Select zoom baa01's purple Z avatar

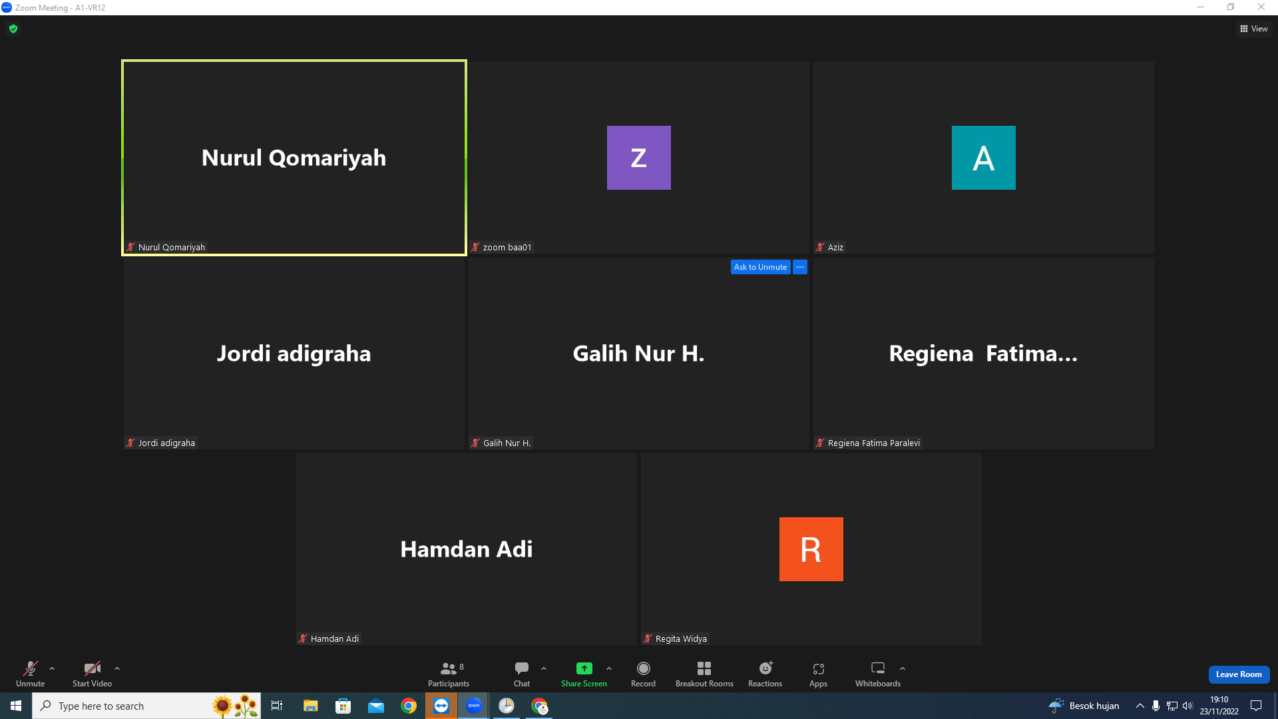638,158
